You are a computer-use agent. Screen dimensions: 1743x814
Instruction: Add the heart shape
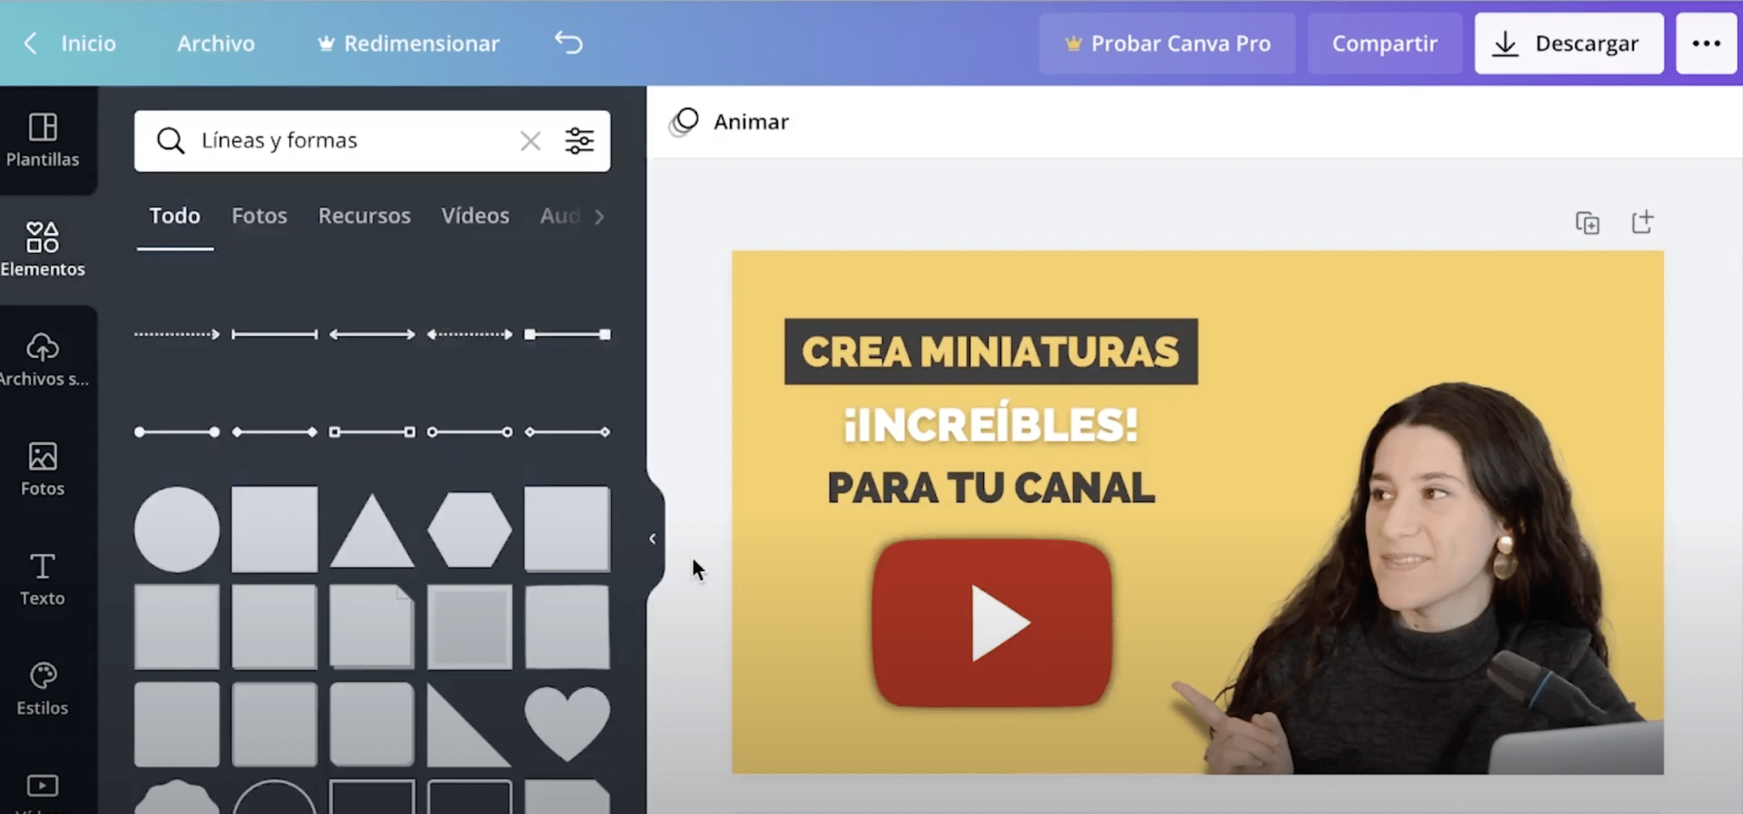pyautogui.click(x=567, y=723)
